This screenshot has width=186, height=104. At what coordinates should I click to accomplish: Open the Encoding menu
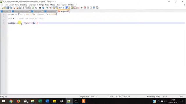[24, 5]
